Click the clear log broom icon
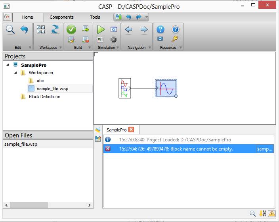Viewport: 279px width, 222px height. point(98,130)
